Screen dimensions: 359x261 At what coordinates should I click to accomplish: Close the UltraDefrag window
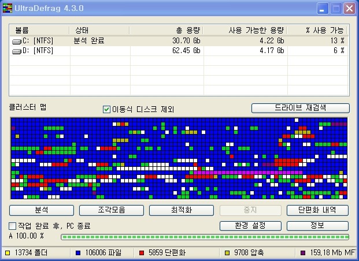(x=349, y=9)
